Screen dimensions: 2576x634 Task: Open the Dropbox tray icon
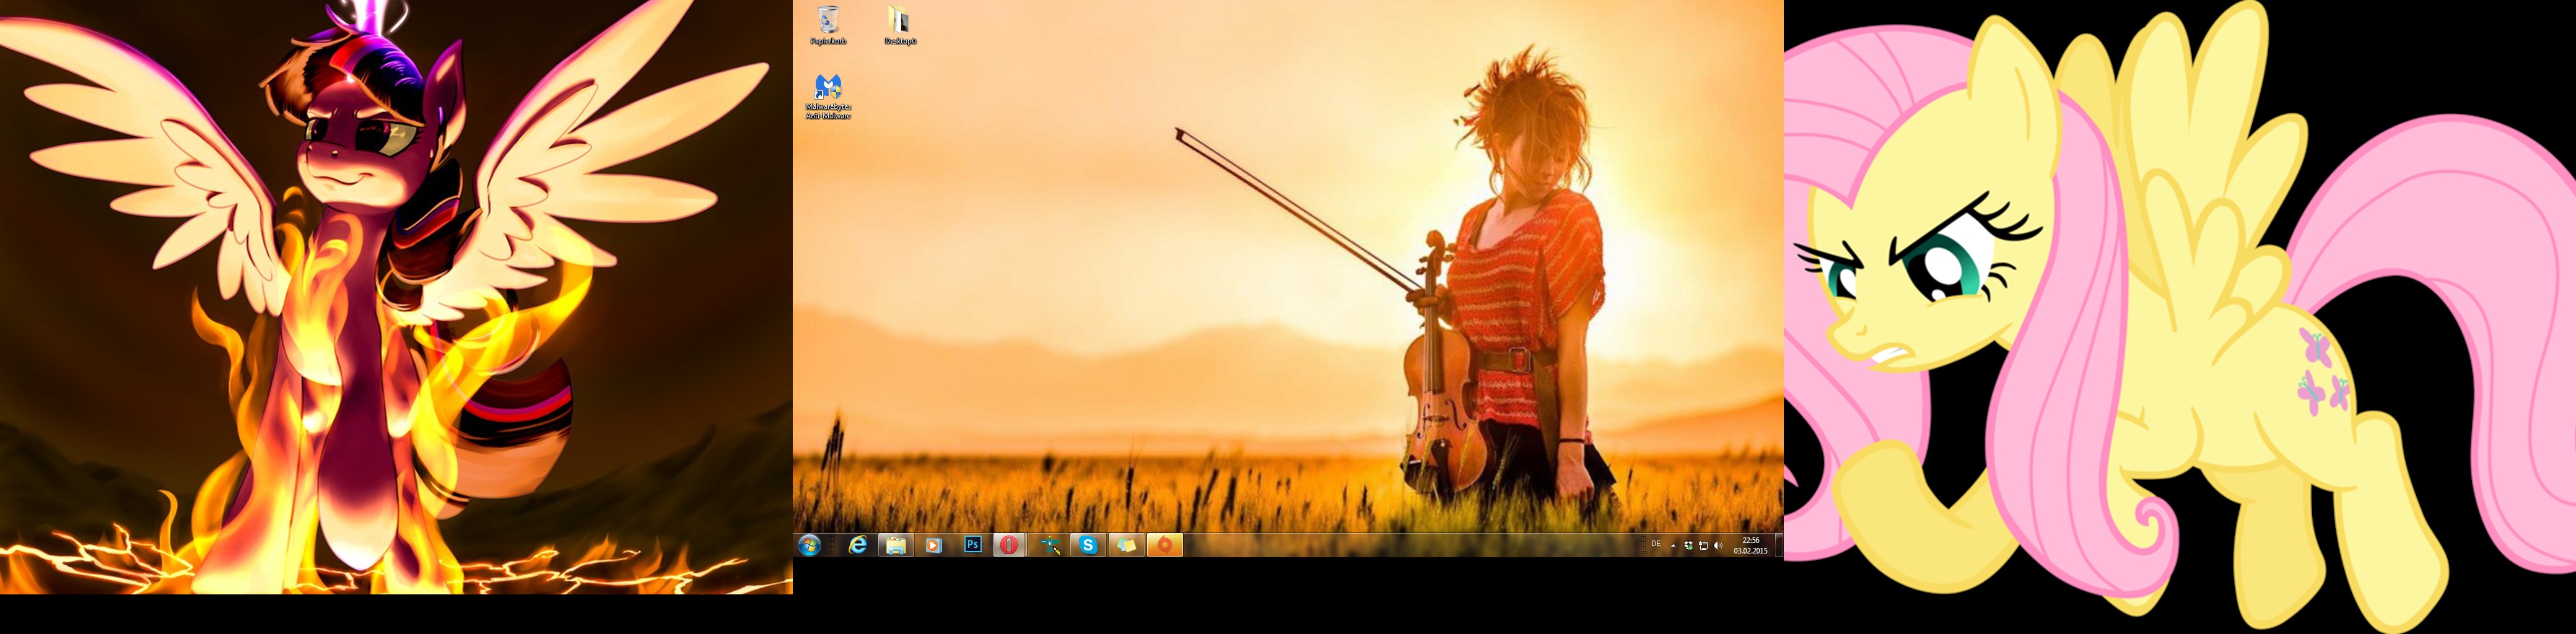[x=1688, y=546]
